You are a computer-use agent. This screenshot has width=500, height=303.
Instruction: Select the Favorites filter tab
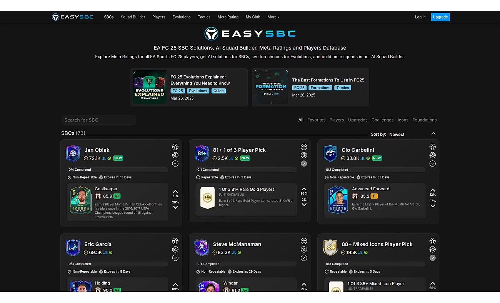(x=317, y=120)
